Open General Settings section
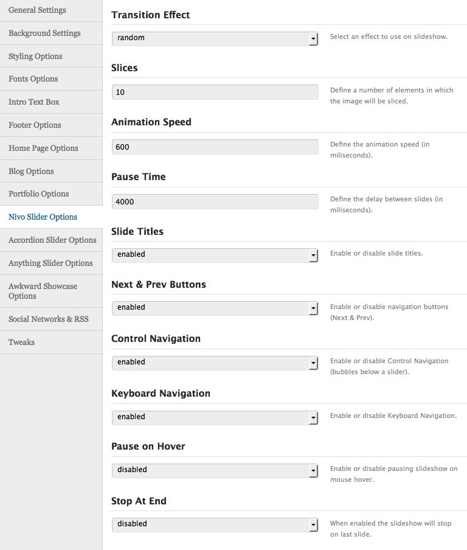 pos(51,10)
